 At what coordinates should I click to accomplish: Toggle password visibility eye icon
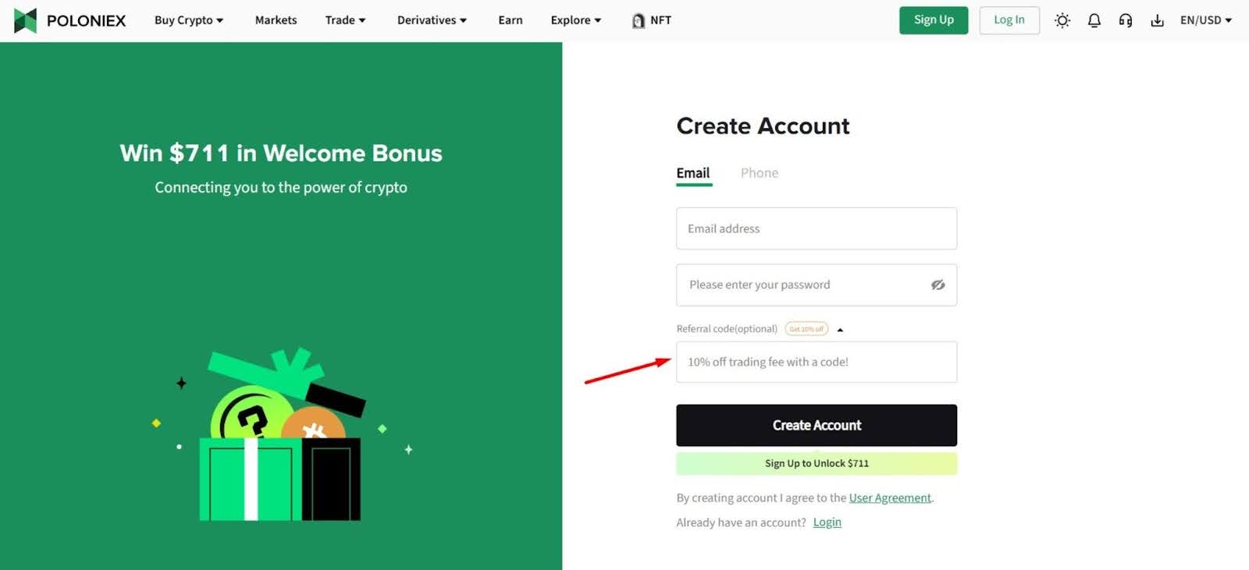pyautogui.click(x=938, y=285)
